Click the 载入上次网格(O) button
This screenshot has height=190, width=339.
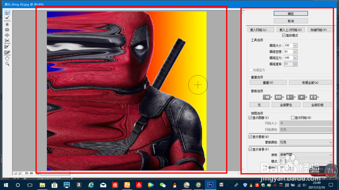[291, 30]
